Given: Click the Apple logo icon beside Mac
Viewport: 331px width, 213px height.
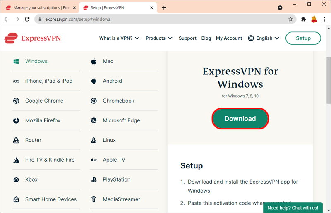Looking at the screenshot, I should click(94, 61).
